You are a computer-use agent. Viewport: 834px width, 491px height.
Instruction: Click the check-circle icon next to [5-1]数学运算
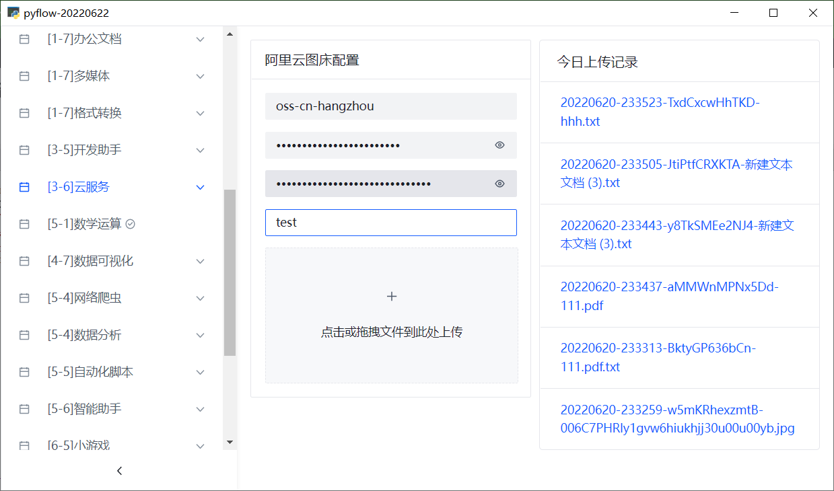(x=131, y=224)
